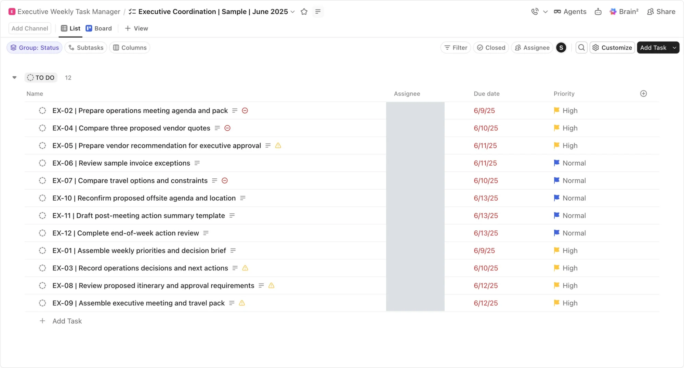This screenshot has width=684, height=368.
Task: Click the S user avatar
Action: click(x=561, y=48)
